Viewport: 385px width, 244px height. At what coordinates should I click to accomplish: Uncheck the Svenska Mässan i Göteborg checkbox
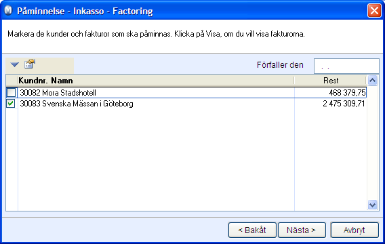[11, 104]
